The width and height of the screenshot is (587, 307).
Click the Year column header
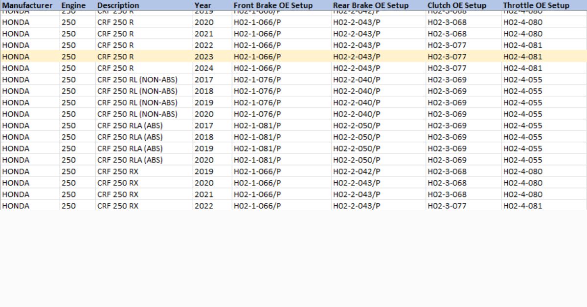click(203, 5)
